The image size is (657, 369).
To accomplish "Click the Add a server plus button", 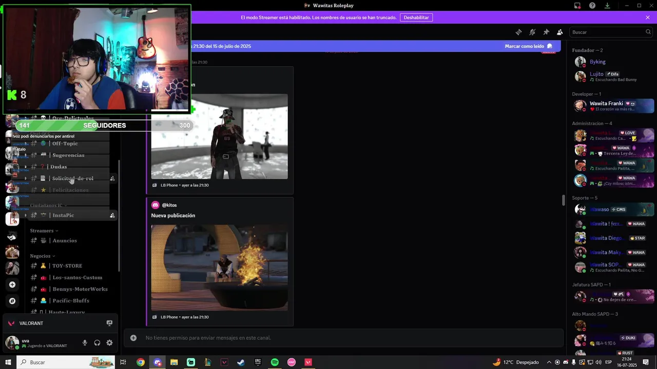I will (12, 284).
